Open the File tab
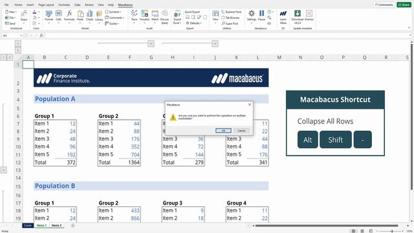 (x=6, y=5)
